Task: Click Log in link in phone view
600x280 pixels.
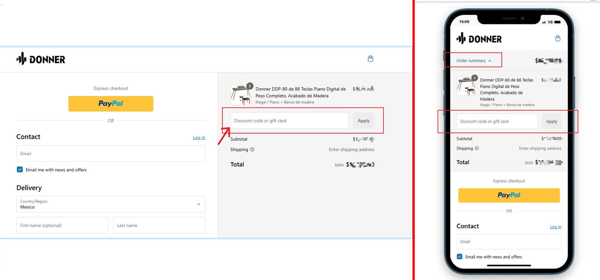Action: pos(555,227)
